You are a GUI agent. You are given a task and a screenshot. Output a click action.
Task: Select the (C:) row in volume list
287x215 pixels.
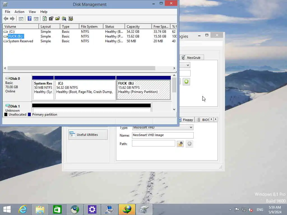tap(89, 32)
